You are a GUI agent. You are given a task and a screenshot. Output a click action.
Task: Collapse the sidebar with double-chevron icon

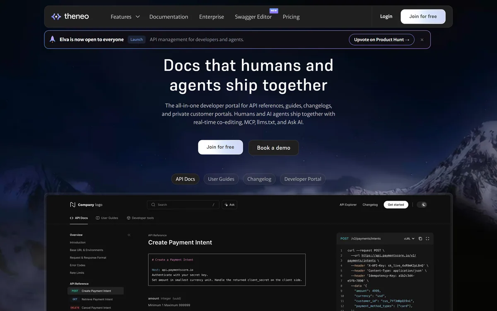(129, 235)
